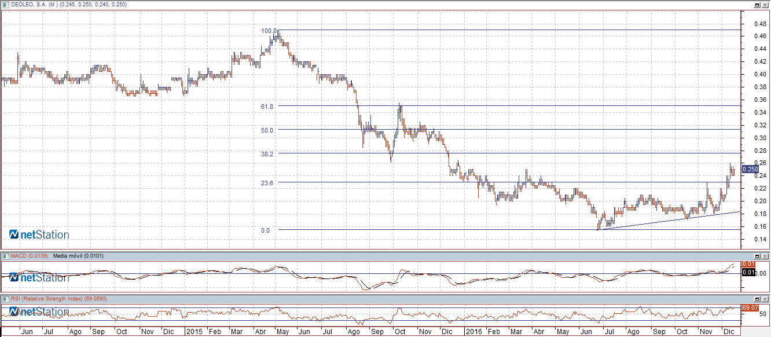Screen dimensions: 771x337
Task: Select the 61.8 Fibonacci retracement line label
Action: tap(267, 107)
